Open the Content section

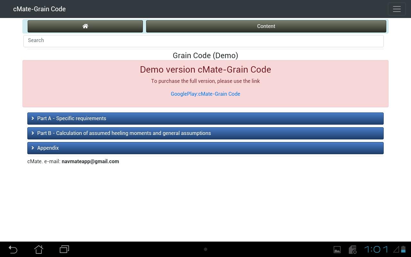point(266,26)
